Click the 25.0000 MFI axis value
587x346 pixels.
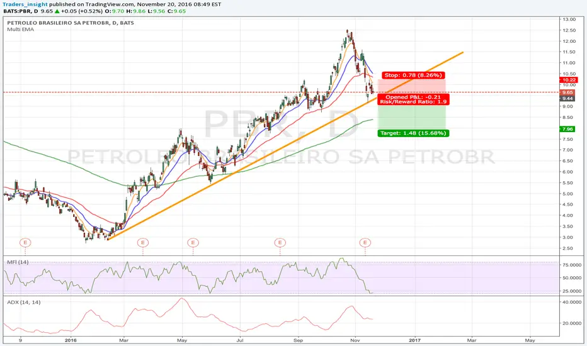point(573,291)
